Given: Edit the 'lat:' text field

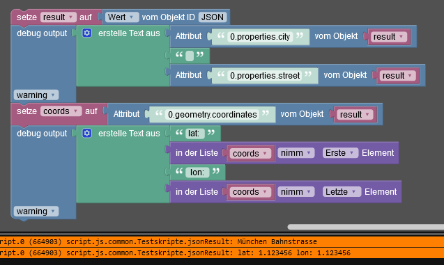Looking at the screenshot, I should tap(195, 134).
